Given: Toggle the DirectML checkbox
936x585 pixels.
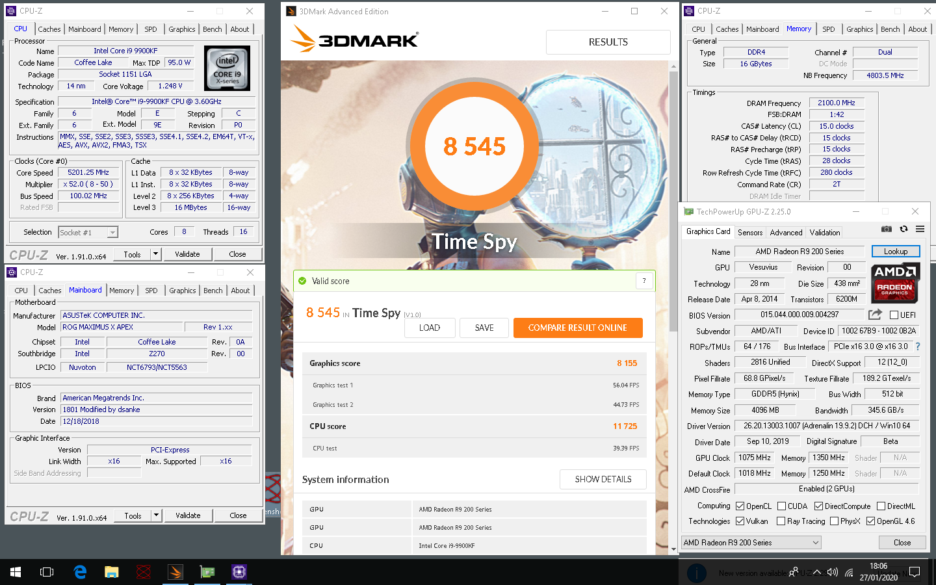Looking at the screenshot, I should pyautogui.click(x=881, y=506).
